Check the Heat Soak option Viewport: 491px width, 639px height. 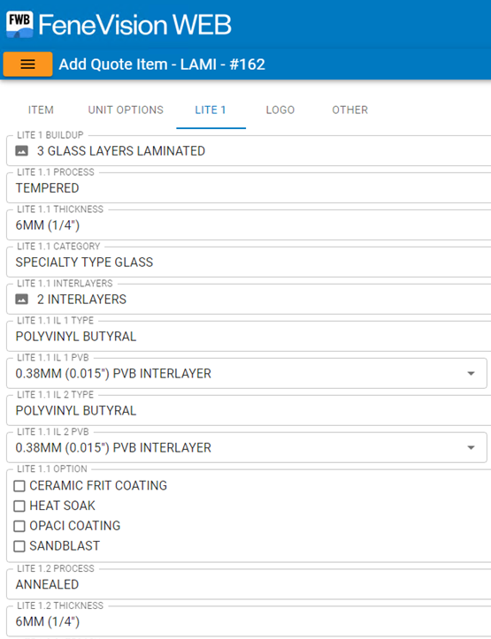(19, 506)
